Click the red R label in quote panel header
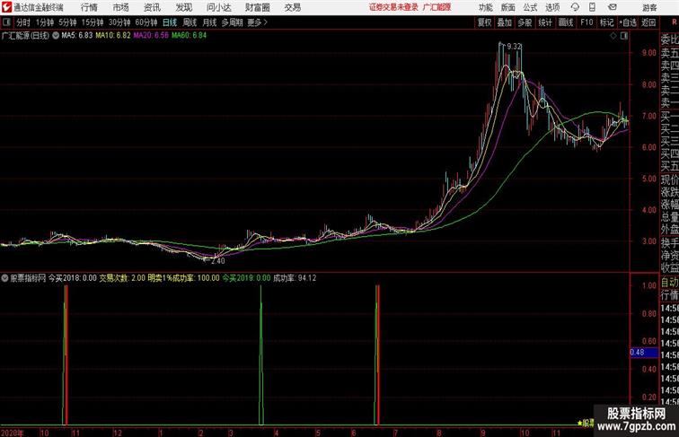Screen dimensions: 679x437 [675, 22]
